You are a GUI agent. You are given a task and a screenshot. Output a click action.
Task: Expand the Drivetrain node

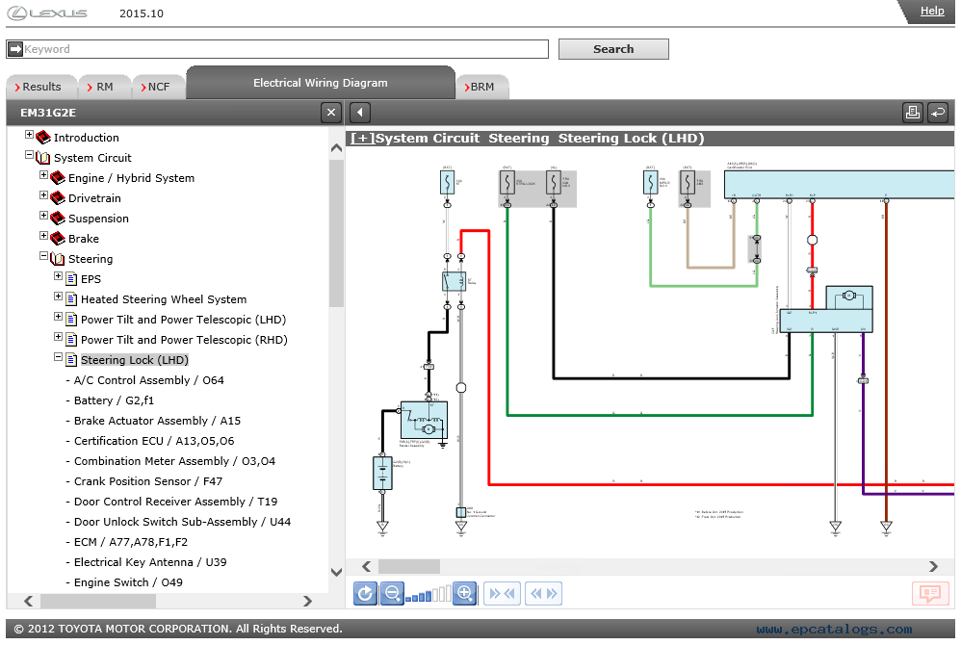point(43,194)
